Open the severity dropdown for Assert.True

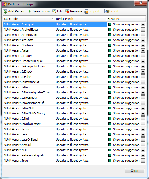click(143, 161)
